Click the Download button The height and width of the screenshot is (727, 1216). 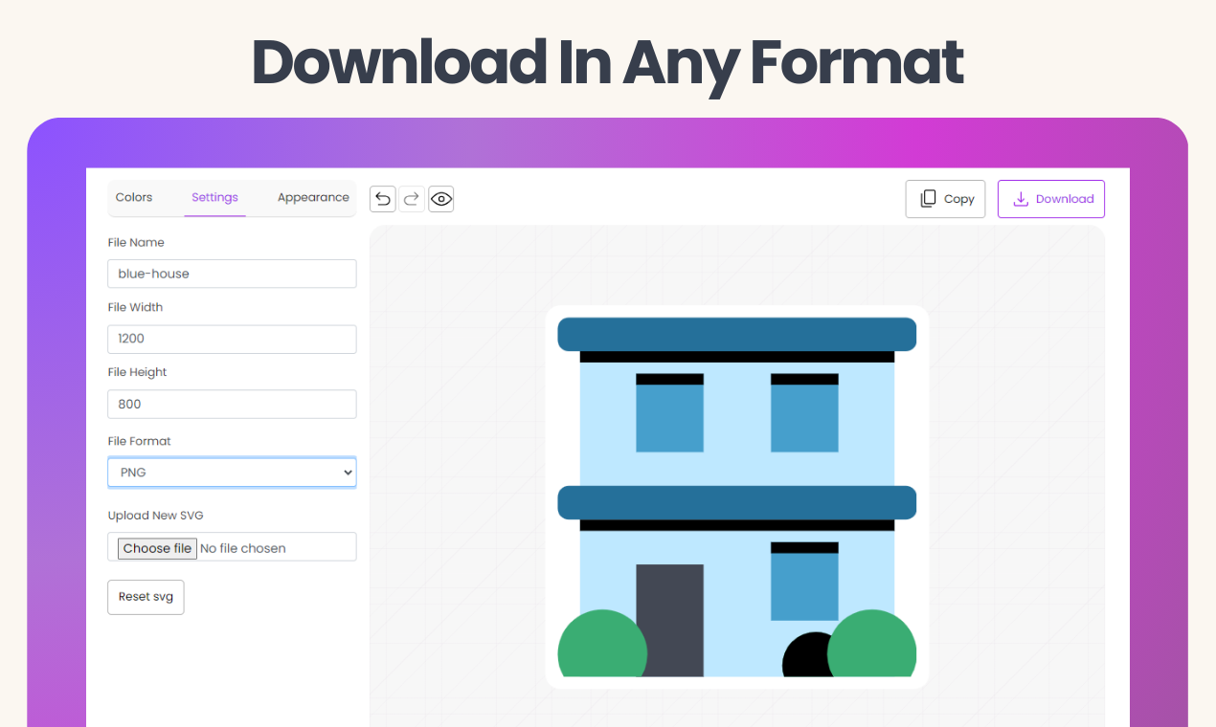(x=1051, y=199)
